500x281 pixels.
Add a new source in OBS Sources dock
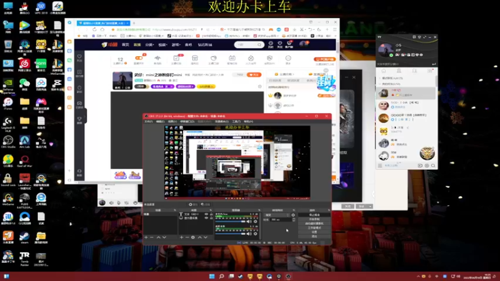pyautogui.click(x=181, y=237)
